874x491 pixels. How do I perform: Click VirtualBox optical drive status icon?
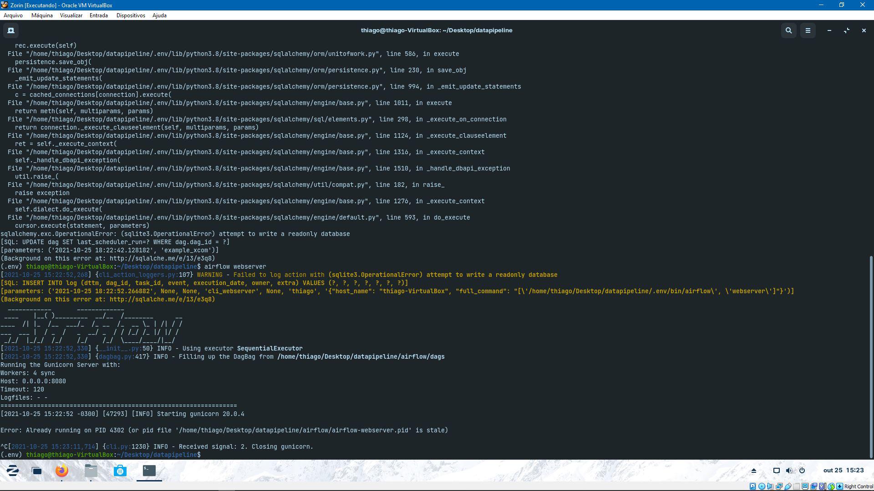[762, 486]
